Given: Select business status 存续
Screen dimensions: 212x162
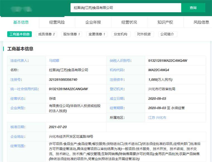Looking at the screenshot, I should pyautogui.click(x=52, y=98).
